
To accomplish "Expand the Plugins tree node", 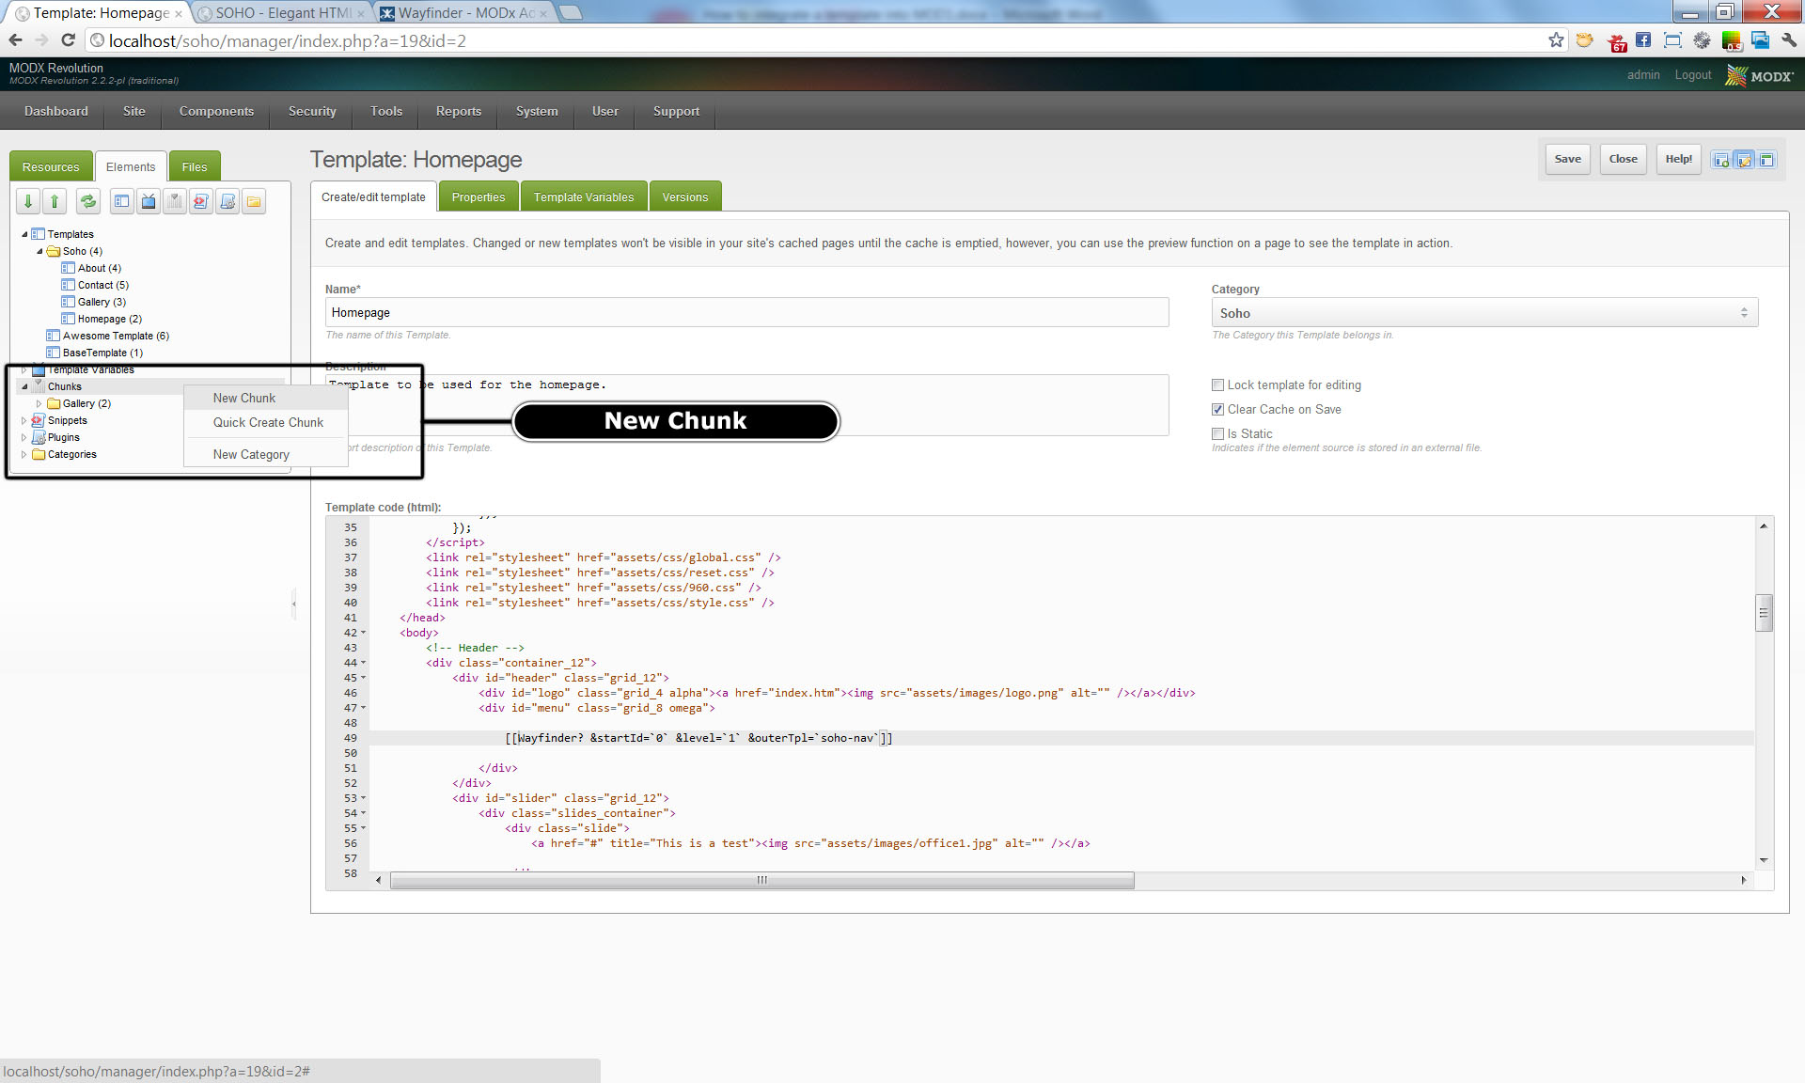I will click(24, 437).
